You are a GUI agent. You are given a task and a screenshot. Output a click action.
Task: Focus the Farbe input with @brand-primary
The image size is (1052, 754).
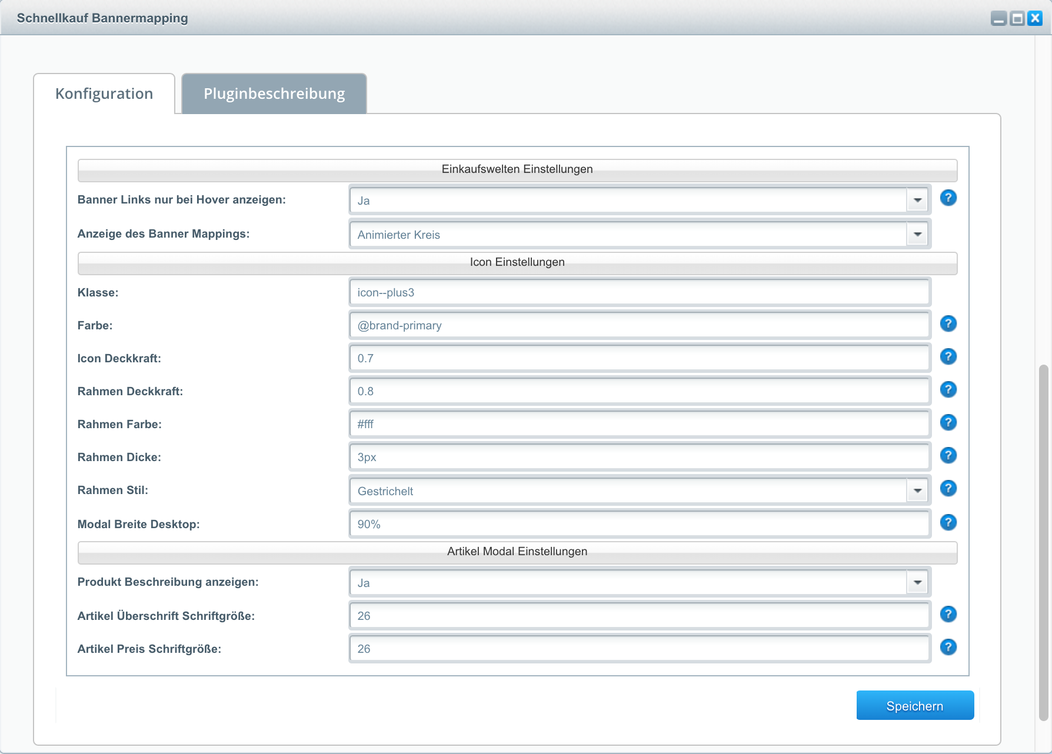(640, 325)
